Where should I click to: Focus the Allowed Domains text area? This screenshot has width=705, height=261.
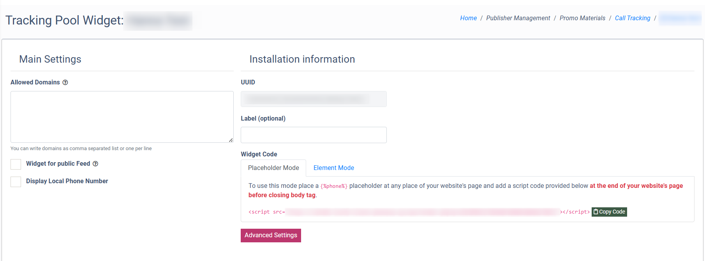point(122,117)
